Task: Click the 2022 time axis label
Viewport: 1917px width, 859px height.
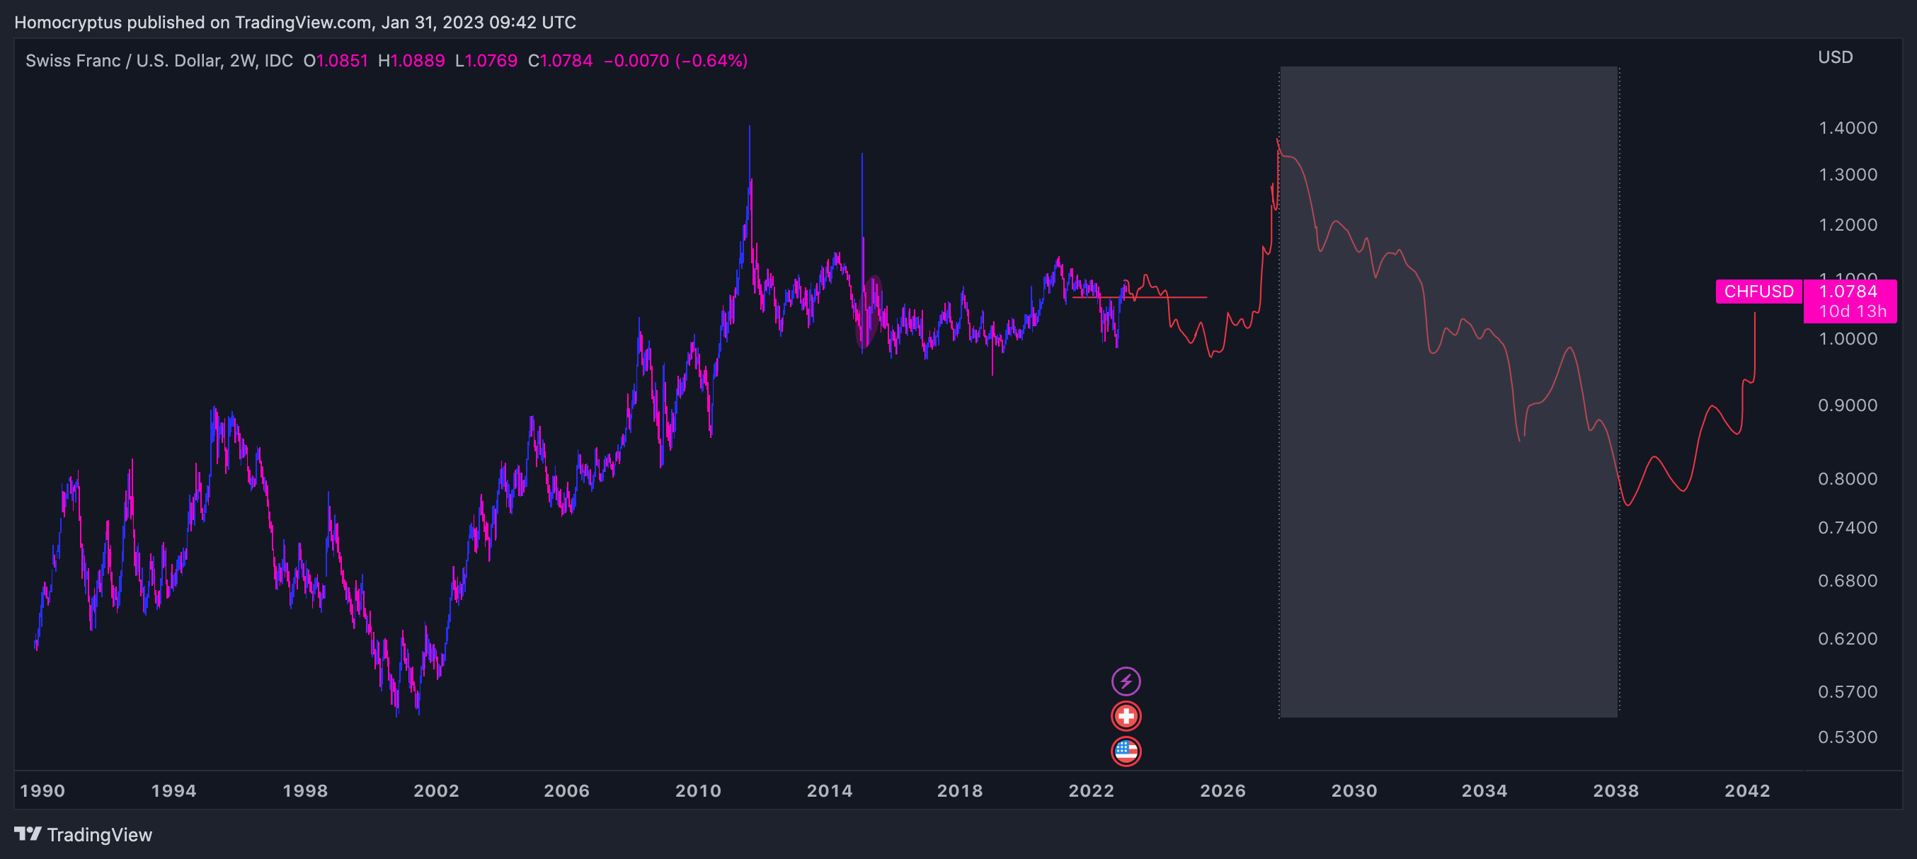Action: tap(1091, 790)
